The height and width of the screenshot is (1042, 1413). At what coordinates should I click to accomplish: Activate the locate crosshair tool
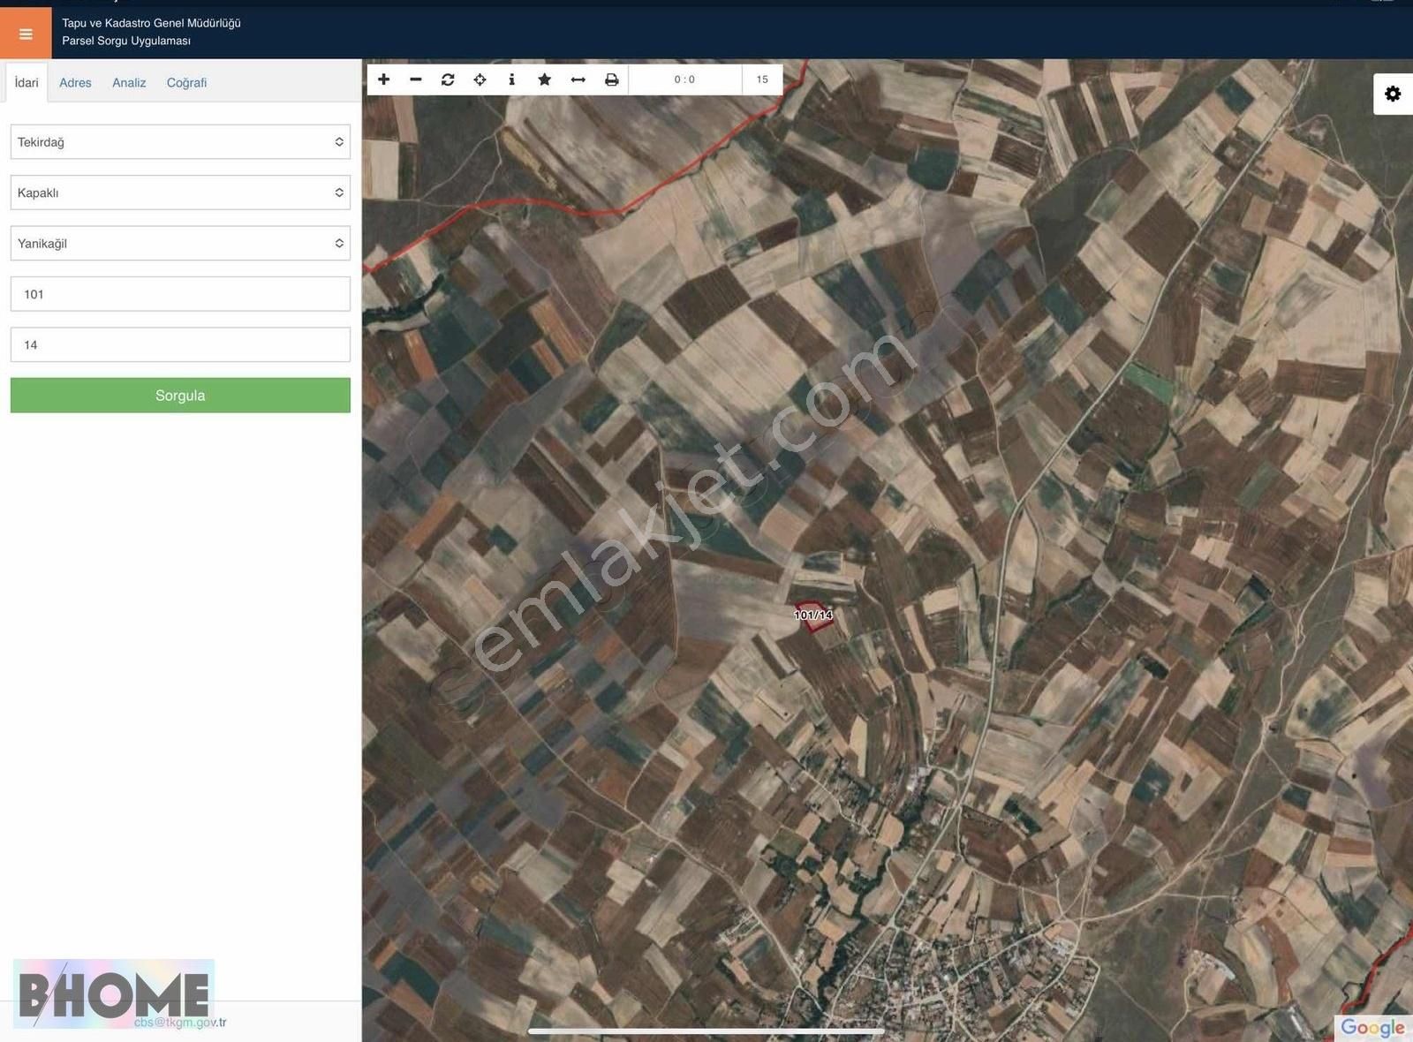click(x=480, y=79)
